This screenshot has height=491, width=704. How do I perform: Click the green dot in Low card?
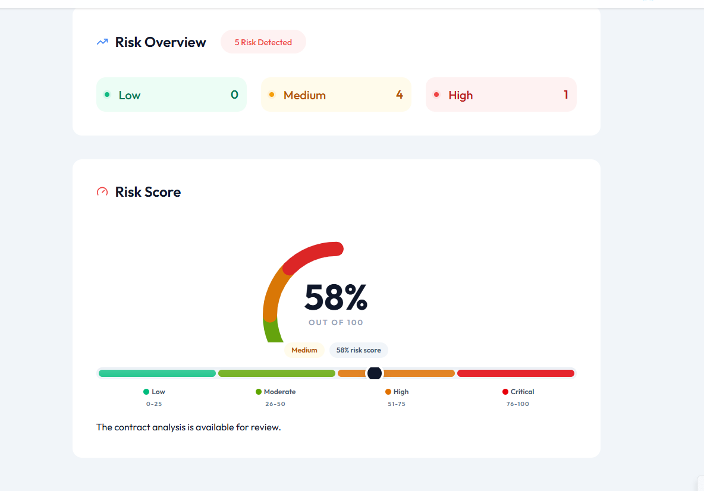coord(107,95)
